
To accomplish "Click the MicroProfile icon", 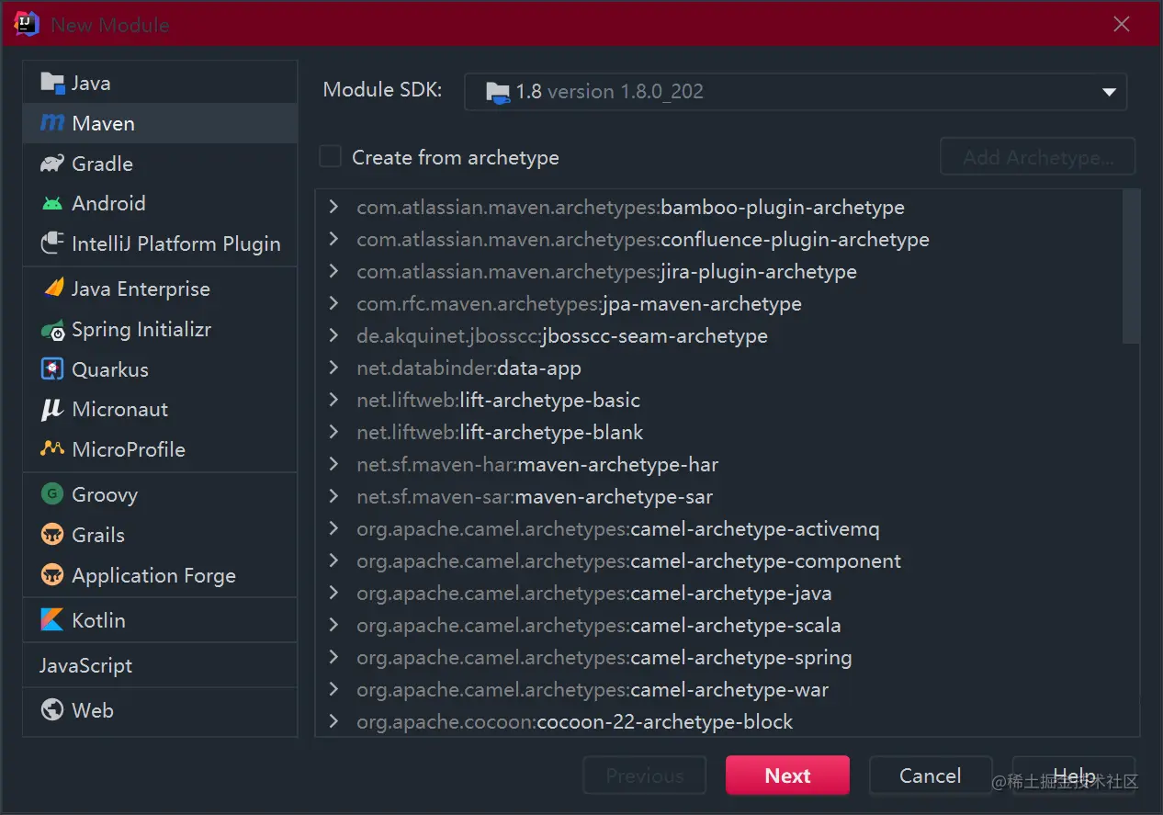I will (52, 449).
